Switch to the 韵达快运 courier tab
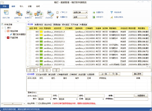The width and height of the screenshot is (152, 111). click(x=48, y=24)
